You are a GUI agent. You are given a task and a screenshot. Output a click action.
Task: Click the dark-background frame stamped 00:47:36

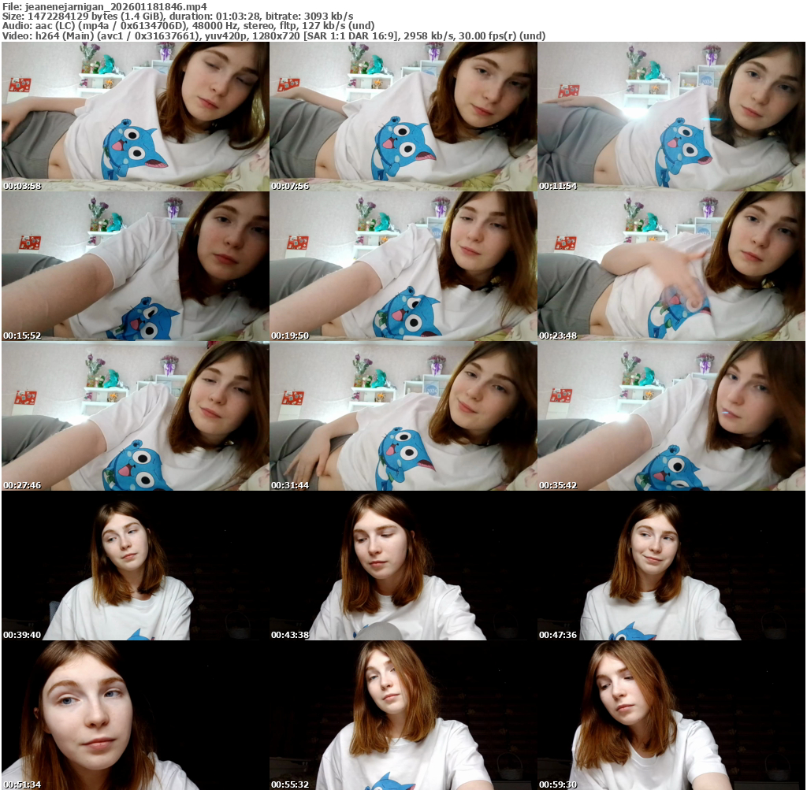[x=671, y=566]
